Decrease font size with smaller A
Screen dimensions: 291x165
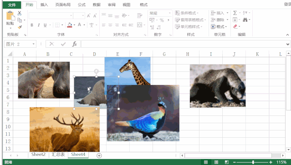(x=95, y=16)
